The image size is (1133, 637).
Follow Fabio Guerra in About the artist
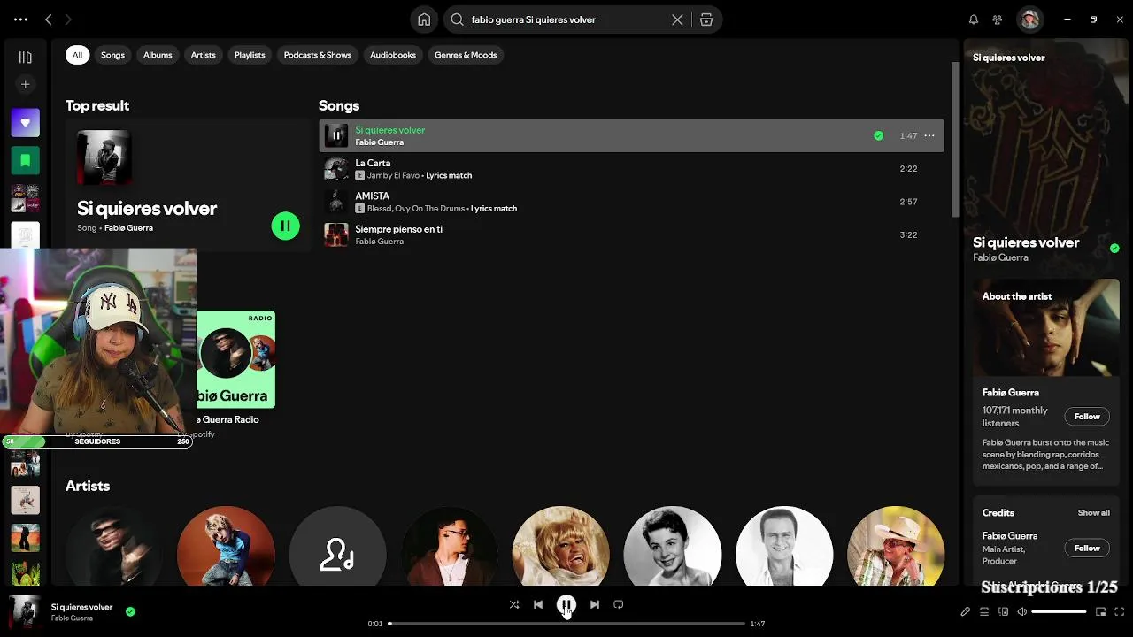coord(1087,417)
